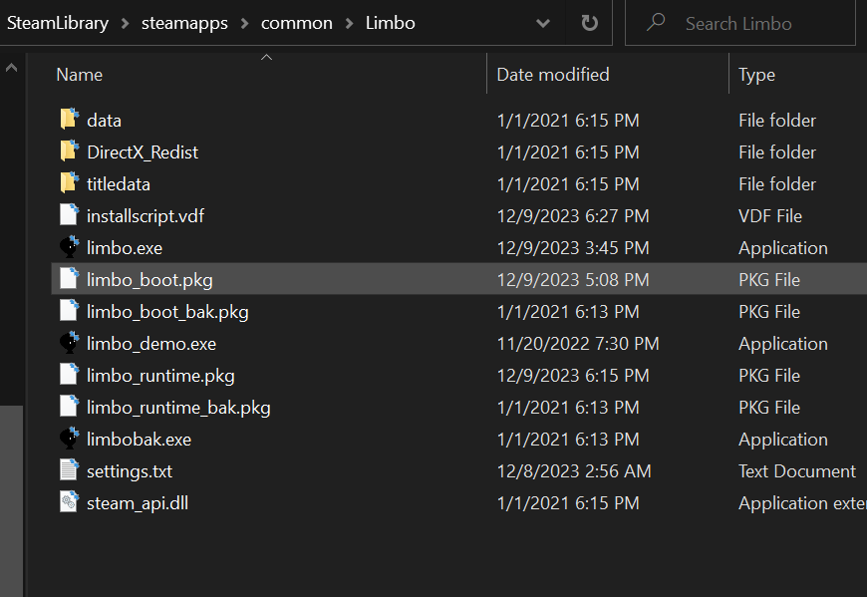Click the limbobak.exe application icon
Screen dimensions: 867x597
pyautogui.click(x=69, y=440)
